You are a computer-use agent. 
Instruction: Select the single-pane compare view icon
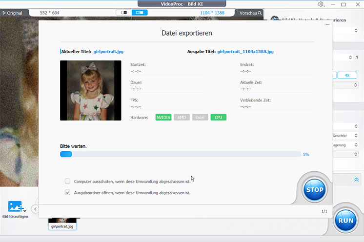click(x=124, y=13)
